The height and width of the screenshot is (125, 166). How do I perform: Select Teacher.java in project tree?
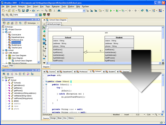tap(17, 48)
